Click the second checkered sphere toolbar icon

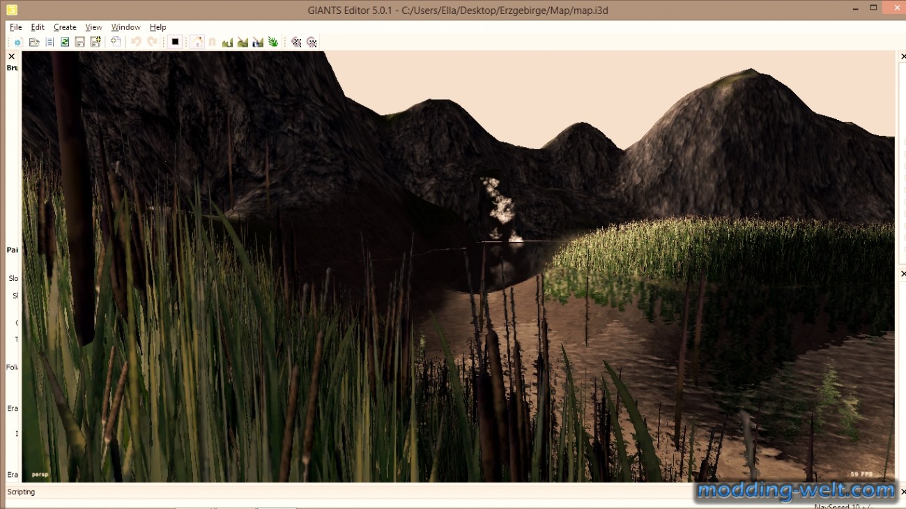[x=312, y=43]
